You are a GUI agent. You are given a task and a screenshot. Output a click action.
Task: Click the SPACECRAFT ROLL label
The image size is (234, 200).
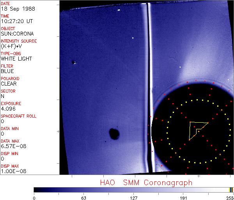tap(18, 116)
